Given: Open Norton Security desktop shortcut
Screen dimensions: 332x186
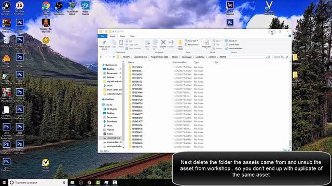Looking at the screenshot, I should tap(46, 165).
